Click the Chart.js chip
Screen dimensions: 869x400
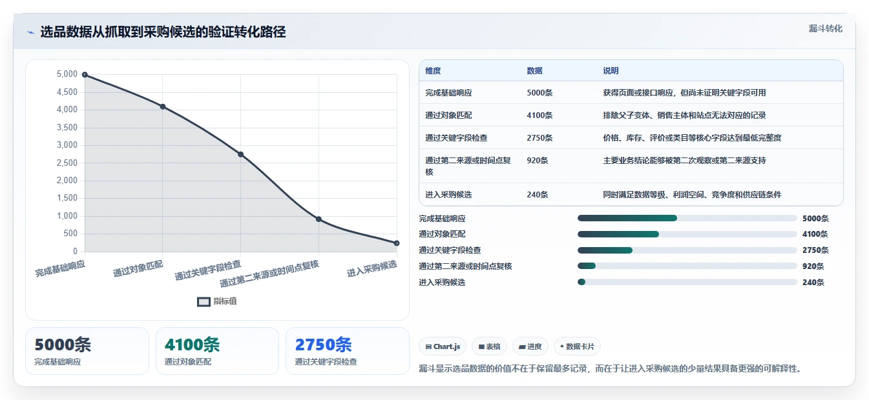pyautogui.click(x=443, y=346)
